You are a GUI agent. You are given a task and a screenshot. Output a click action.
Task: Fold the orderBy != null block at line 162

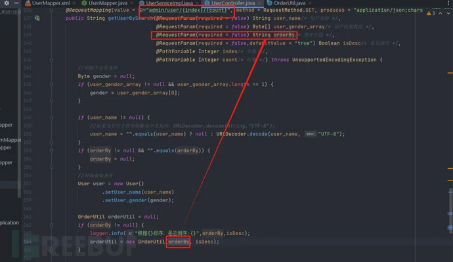51,225
